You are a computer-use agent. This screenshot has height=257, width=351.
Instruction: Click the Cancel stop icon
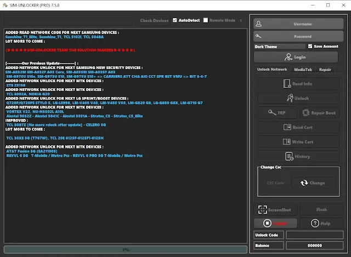[267, 223]
